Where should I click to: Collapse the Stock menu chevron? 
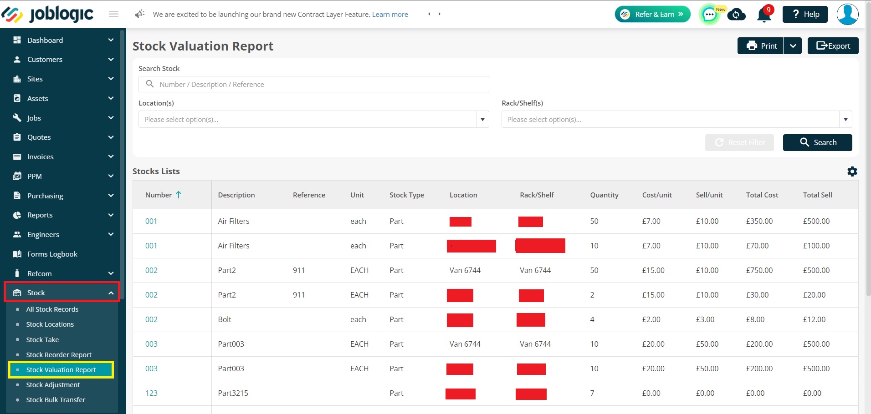coord(111,293)
